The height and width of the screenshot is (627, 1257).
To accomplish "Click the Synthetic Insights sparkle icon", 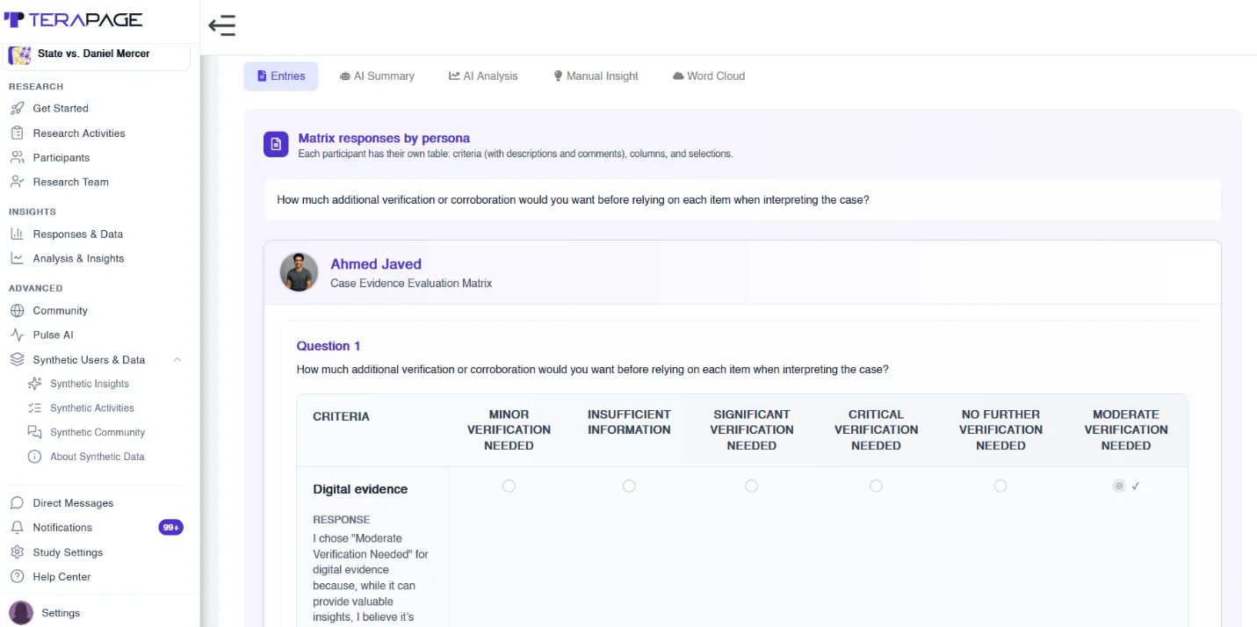I will (35, 384).
